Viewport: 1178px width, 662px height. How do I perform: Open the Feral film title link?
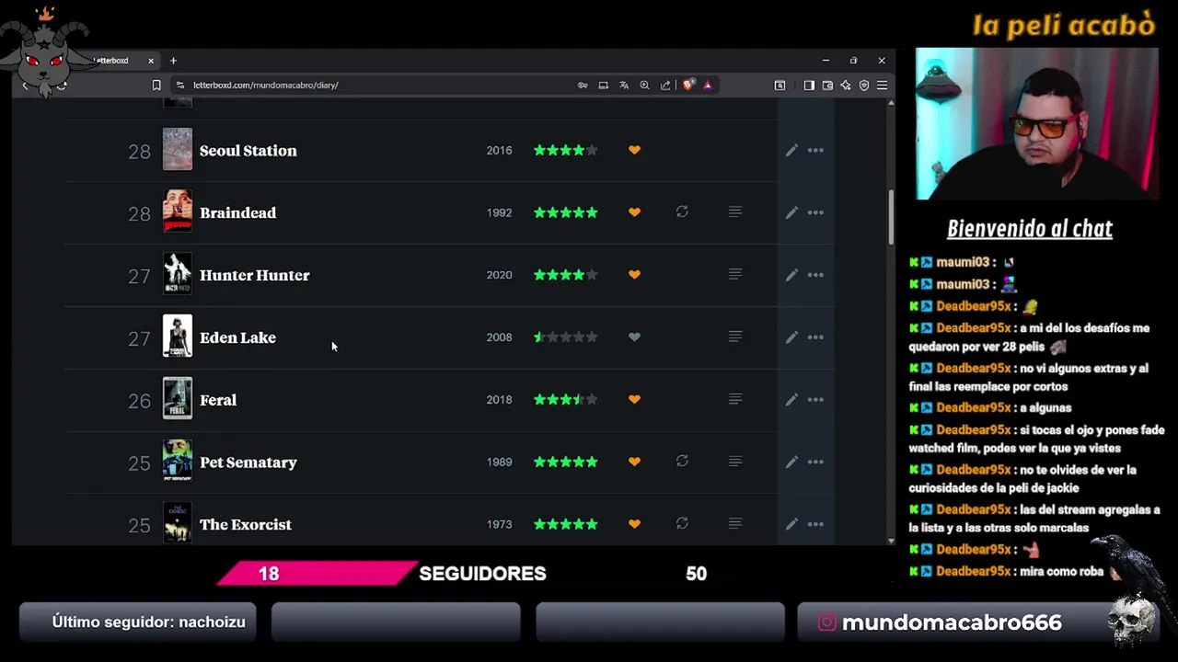pos(218,400)
